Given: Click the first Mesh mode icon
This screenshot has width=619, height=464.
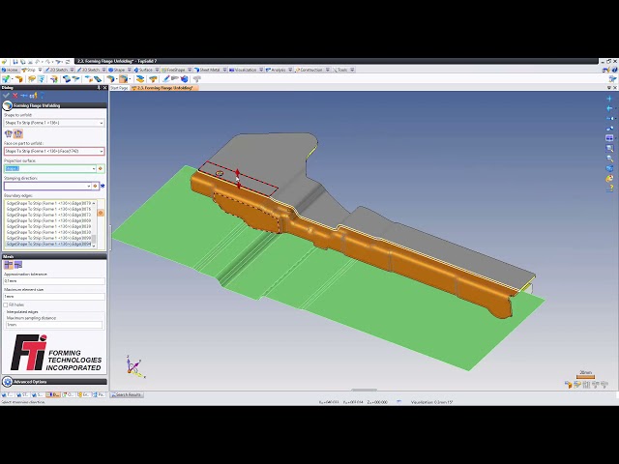Looking at the screenshot, I should [7, 264].
